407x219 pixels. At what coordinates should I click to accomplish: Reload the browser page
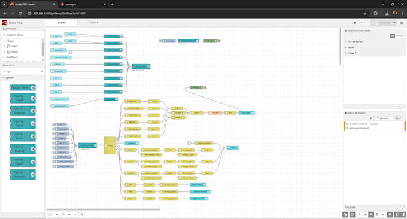tap(20, 13)
